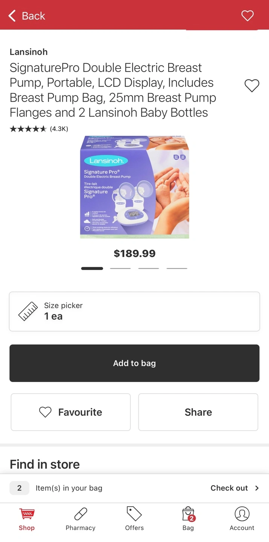269x542 pixels.
Task: Go to the Account tab
Action: click(x=242, y=519)
